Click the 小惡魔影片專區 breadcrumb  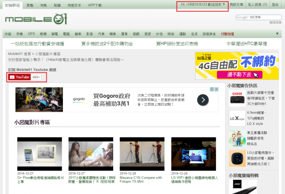click(x=47, y=54)
